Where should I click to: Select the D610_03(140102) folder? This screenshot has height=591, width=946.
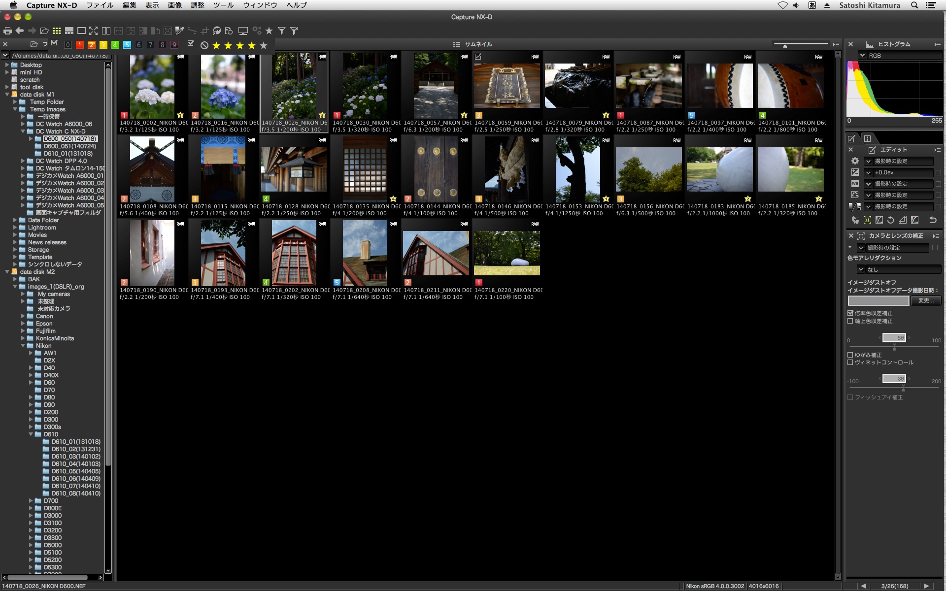click(x=76, y=457)
